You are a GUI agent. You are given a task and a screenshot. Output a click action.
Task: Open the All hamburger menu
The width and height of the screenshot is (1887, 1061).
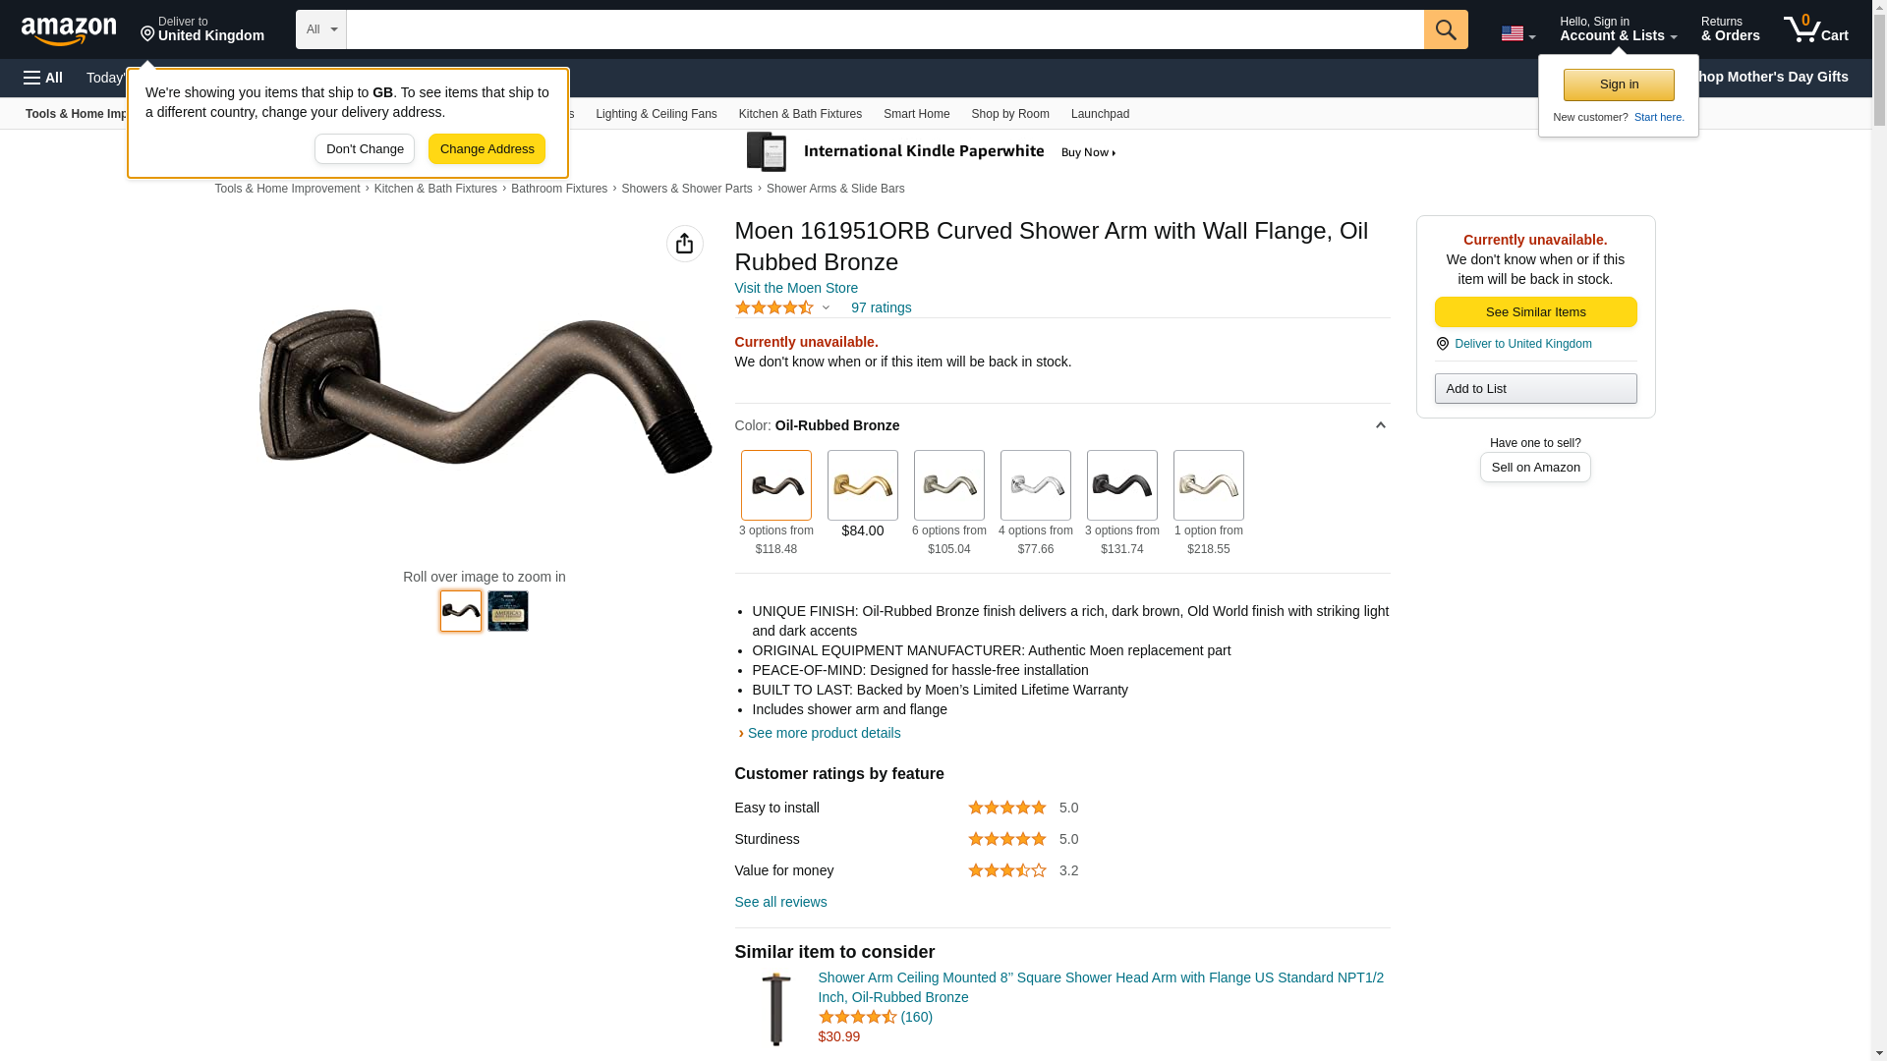point(43,78)
